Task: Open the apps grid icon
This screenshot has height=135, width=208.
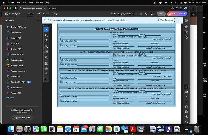Action: [x=181, y=8]
